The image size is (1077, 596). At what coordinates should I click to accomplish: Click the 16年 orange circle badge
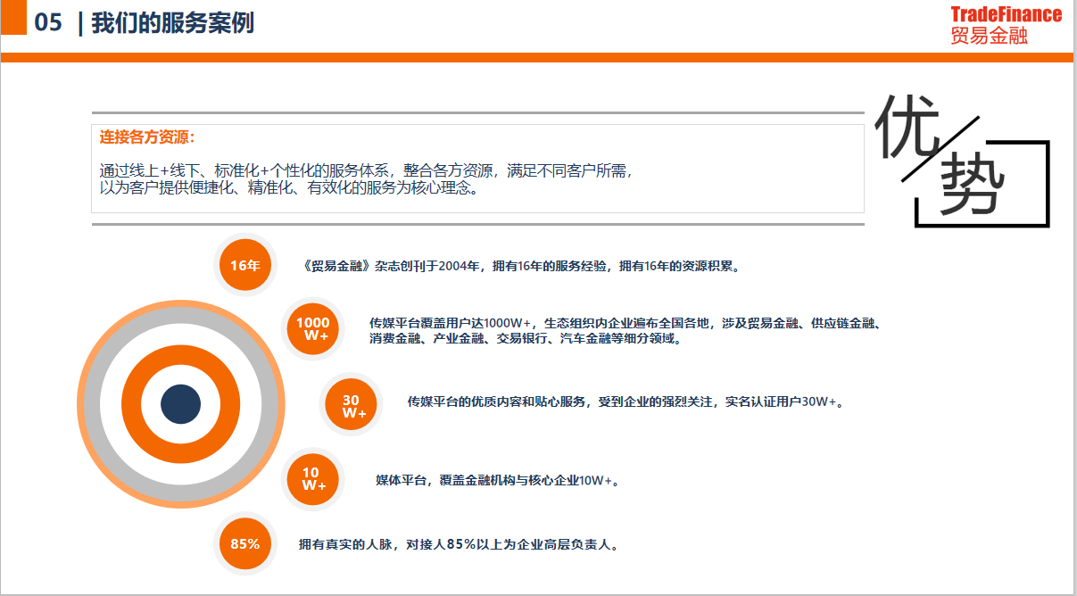[244, 266]
